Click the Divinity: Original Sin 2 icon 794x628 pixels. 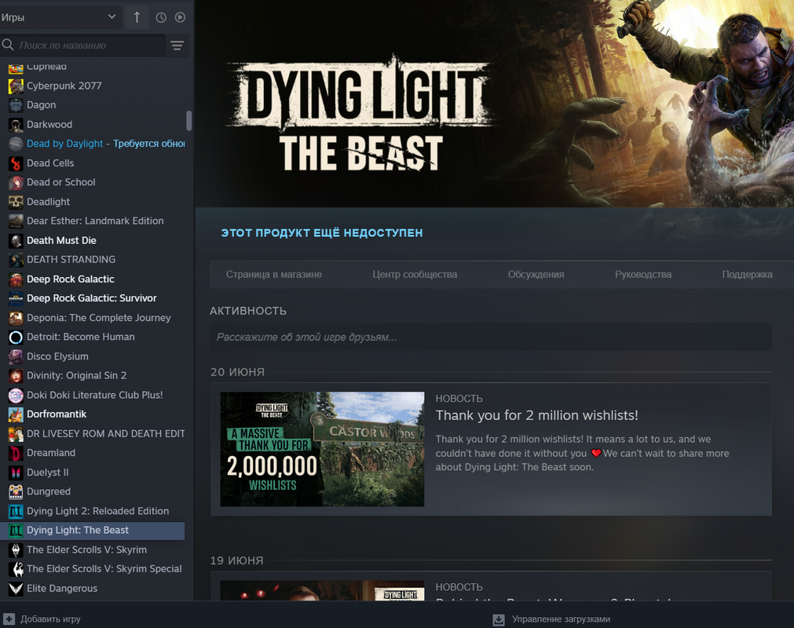pos(16,376)
